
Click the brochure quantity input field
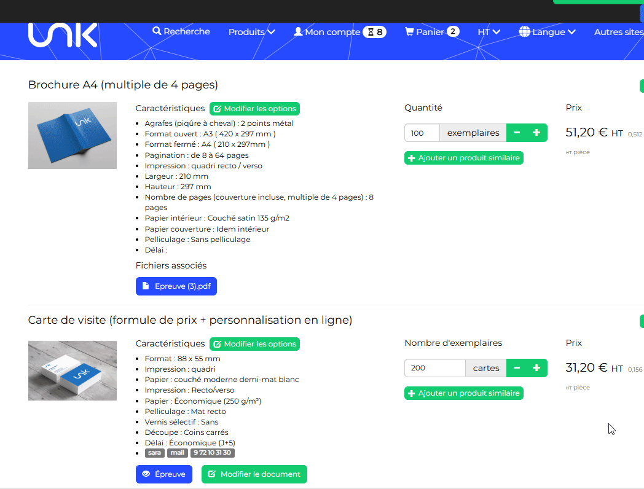pos(422,133)
